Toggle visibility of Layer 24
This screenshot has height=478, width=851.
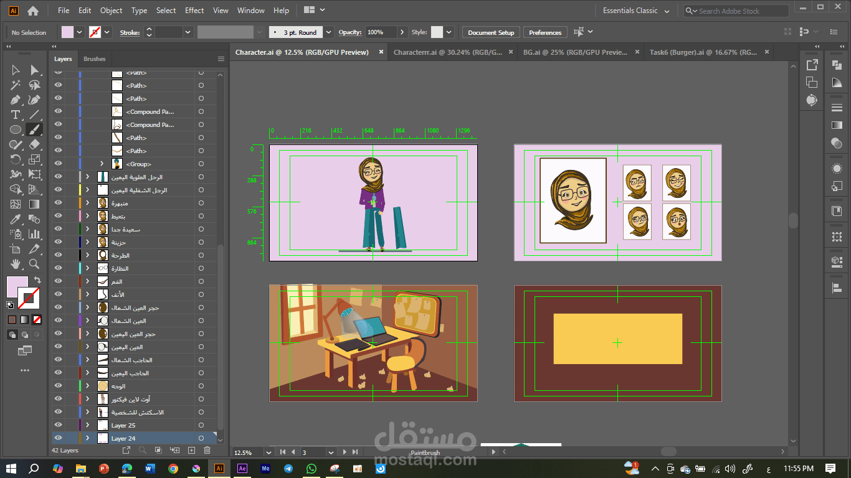tap(59, 439)
